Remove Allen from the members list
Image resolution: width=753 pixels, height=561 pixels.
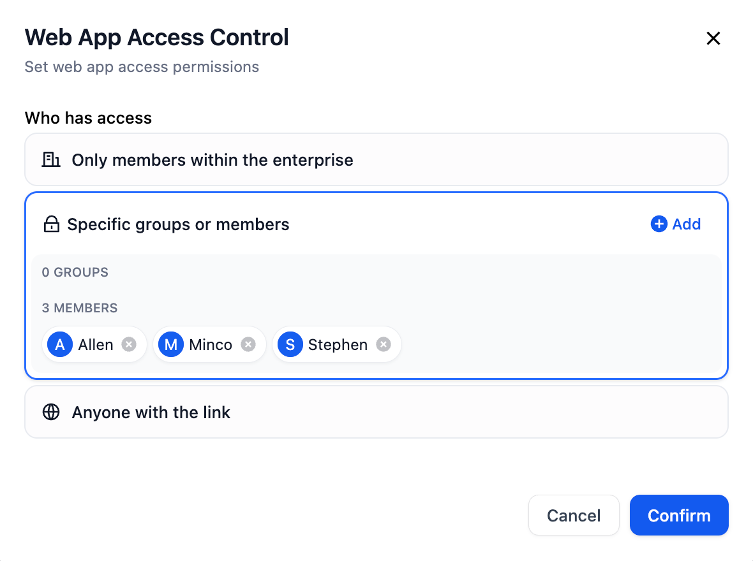129,344
